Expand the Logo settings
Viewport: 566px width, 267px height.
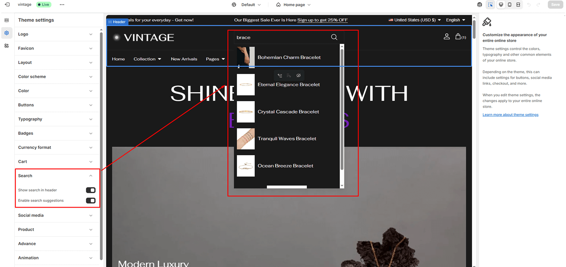pos(57,34)
